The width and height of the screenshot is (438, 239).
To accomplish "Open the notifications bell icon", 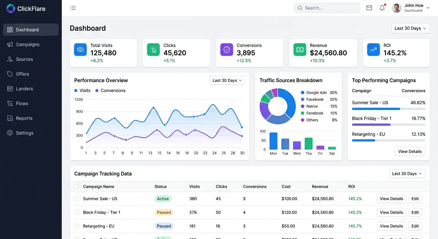I will pos(382,8).
